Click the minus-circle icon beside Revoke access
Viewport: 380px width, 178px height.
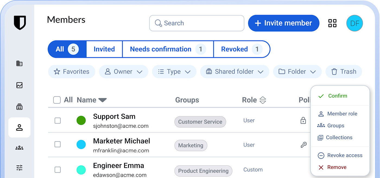(321, 155)
